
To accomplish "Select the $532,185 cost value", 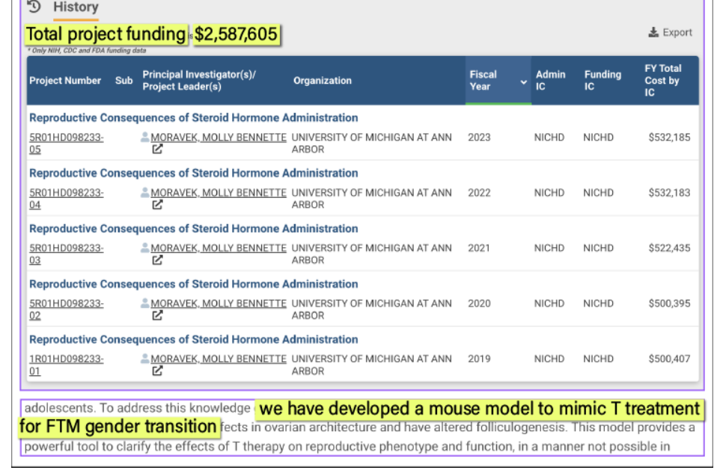I will click(669, 137).
